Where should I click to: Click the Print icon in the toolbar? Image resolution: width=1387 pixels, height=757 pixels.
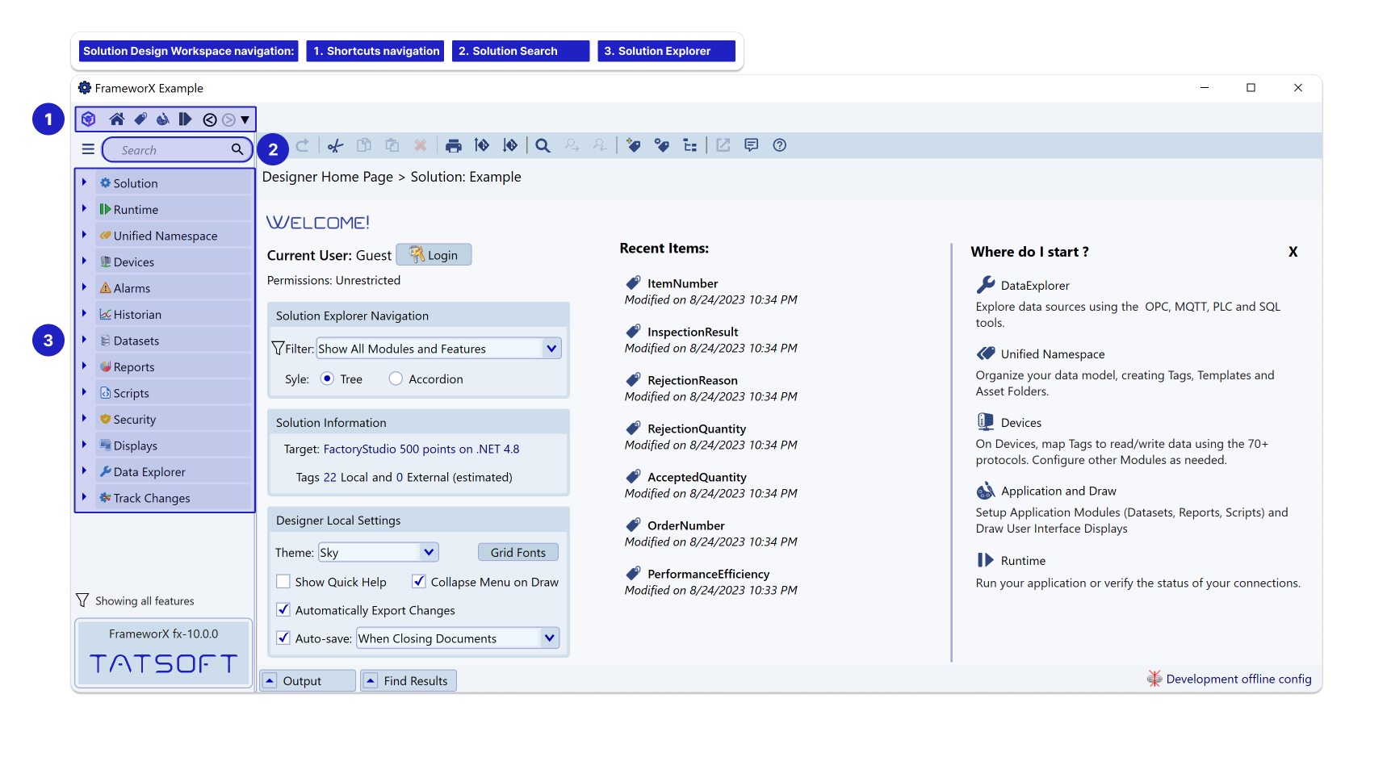click(454, 146)
